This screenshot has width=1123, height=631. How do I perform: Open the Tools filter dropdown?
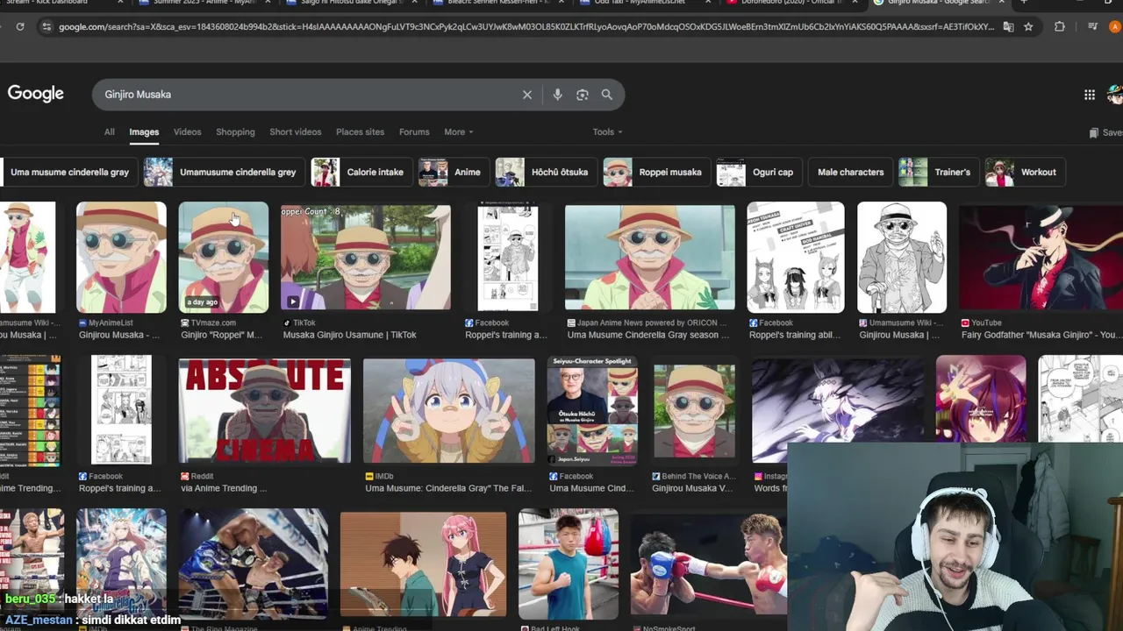click(x=607, y=132)
